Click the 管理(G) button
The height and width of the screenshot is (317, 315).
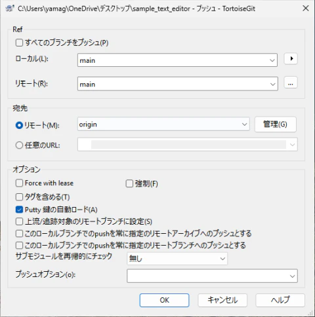276,124
